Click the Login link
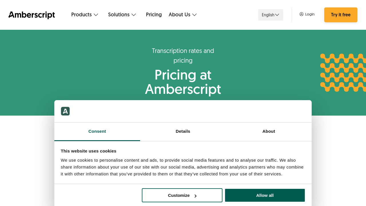Image resolution: width=366 pixels, height=206 pixels. [x=310, y=13]
